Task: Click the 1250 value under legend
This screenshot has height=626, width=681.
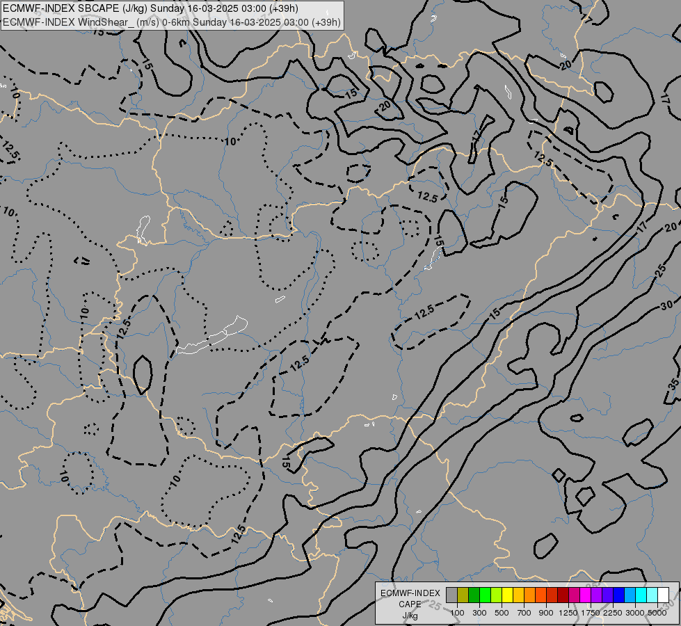Action: [x=568, y=613]
